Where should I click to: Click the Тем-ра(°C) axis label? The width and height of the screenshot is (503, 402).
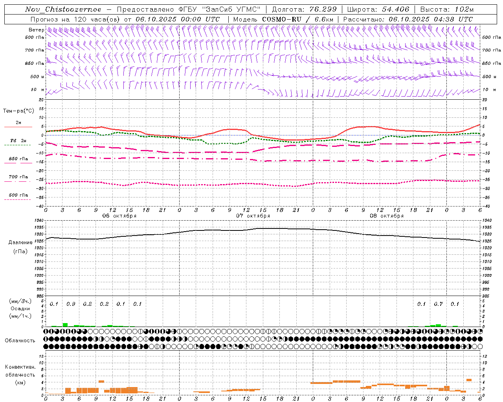click(x=18, y=111)
